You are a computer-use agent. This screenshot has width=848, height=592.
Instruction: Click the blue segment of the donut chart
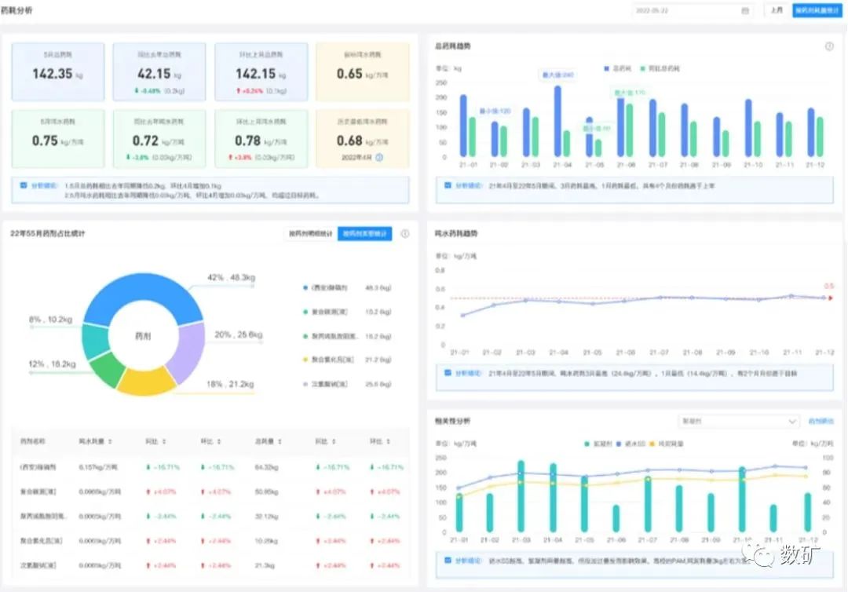pyautogui.click(x=133, y=292)
